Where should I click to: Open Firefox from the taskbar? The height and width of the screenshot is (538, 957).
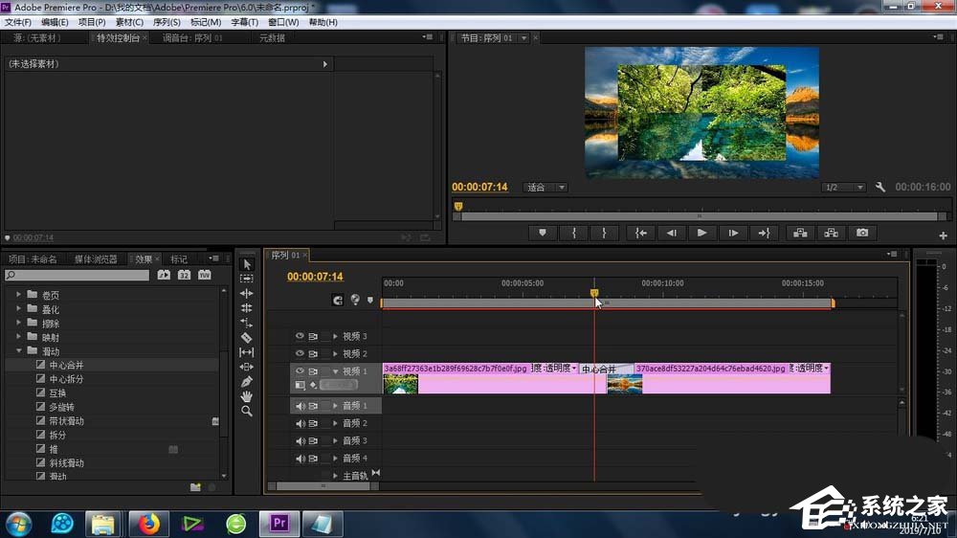coord(148,524)
